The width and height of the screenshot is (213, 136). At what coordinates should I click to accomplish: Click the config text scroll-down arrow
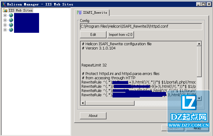coord(199,98)
